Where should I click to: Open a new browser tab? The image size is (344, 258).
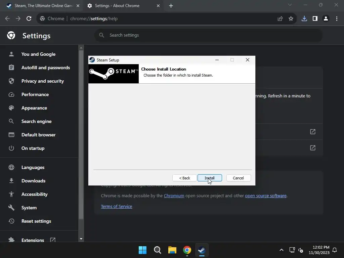[171, 6]
